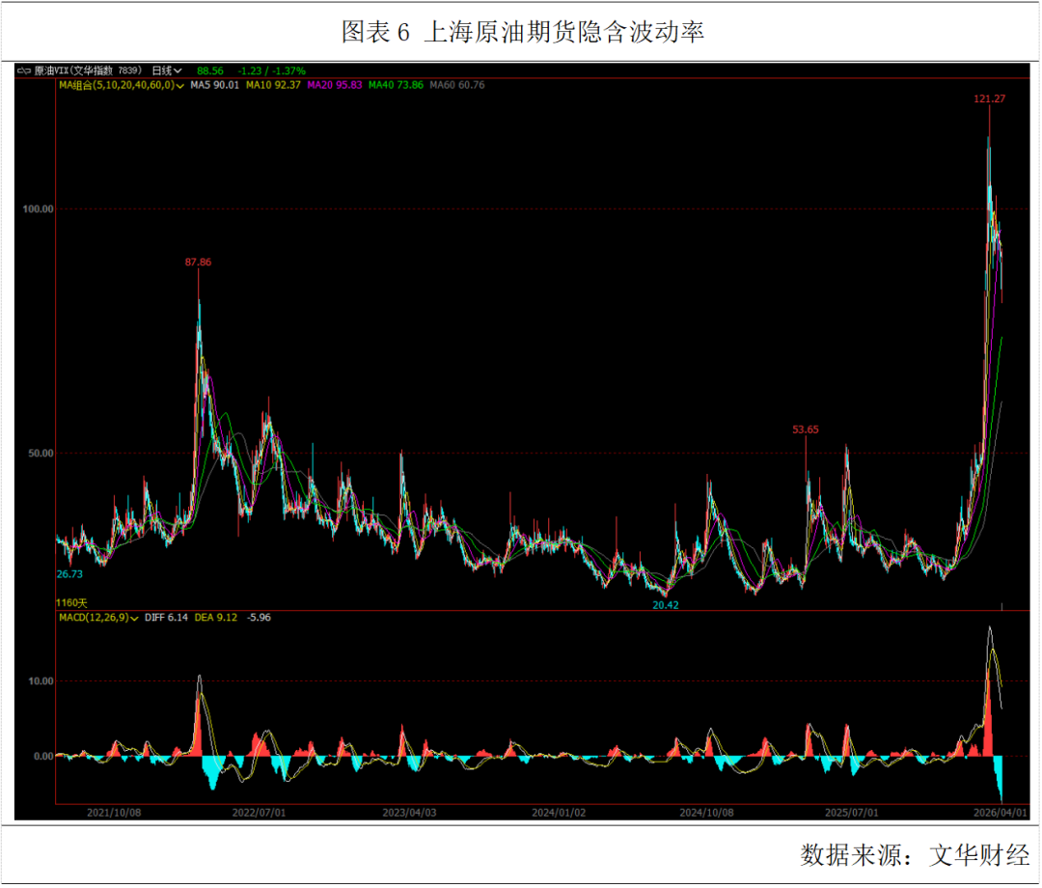Click the change value -1.23 / -1.37%
The image size is (1042, 888).
pyautogui.click(x=271, y=70)
